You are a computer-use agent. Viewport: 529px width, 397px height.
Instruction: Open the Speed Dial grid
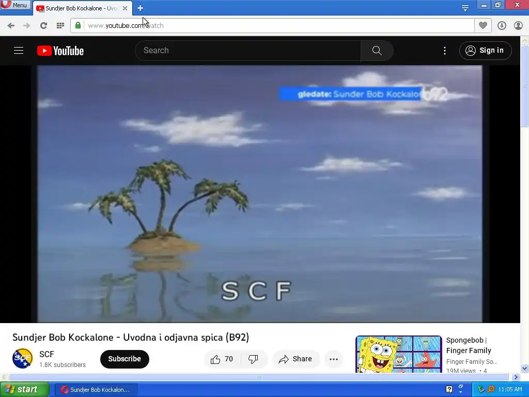[60, 25]
